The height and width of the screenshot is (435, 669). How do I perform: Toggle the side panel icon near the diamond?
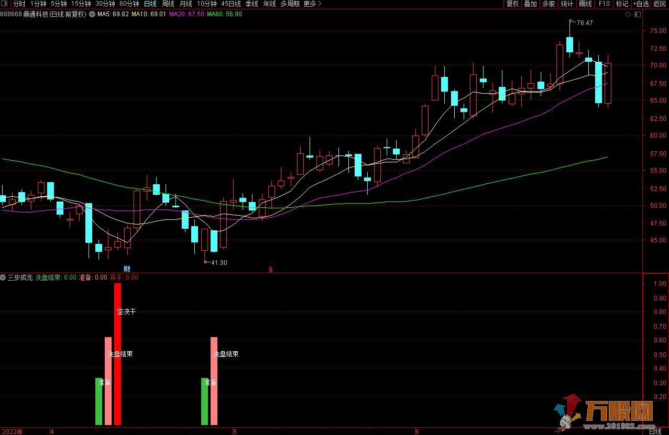point(637,15)
